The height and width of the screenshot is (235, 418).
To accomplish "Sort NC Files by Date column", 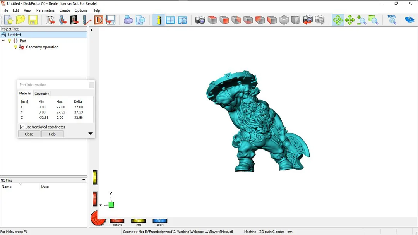I will point(63,187).
